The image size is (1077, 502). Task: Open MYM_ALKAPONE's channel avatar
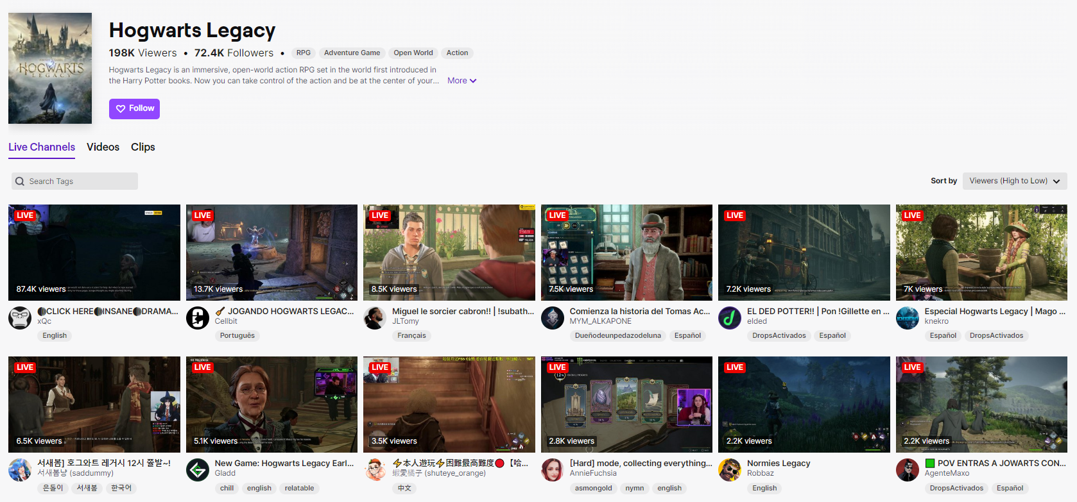(x=553, y=317)
